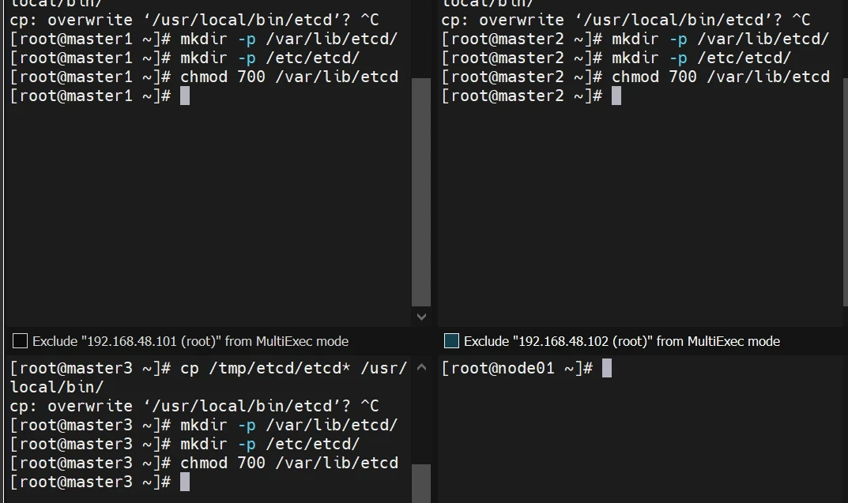Viewport: 848px width, 503px height.
Task: Click the "192.168.48.102 (root)" MultiExec label text
Action: pyautogui.click(x=621, y=341)
